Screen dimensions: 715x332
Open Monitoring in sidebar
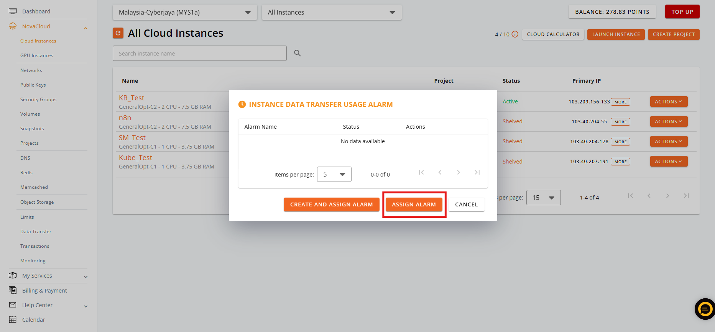click(x=33, y=261)
